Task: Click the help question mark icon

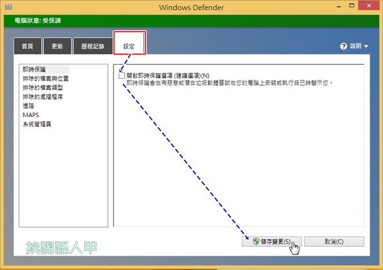Action: (344, 46)
